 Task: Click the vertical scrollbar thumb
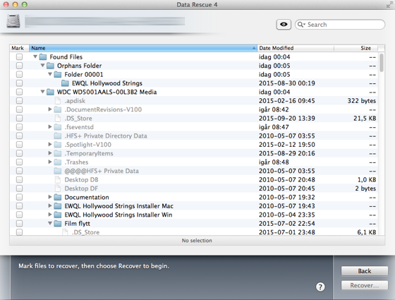click(x=382, y=63)
